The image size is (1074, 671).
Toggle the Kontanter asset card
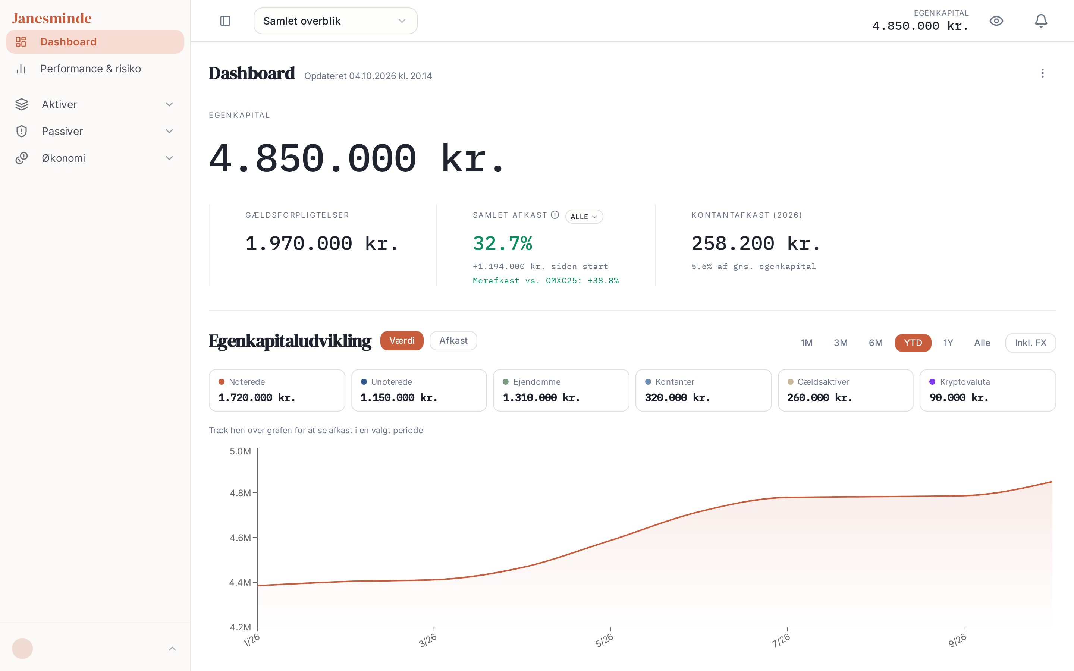click(x=703, y=390)
